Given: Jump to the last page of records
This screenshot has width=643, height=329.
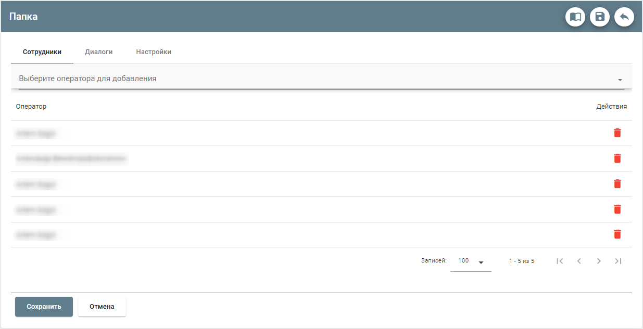Looking at the screenshot, I should [x=618, y=261].
